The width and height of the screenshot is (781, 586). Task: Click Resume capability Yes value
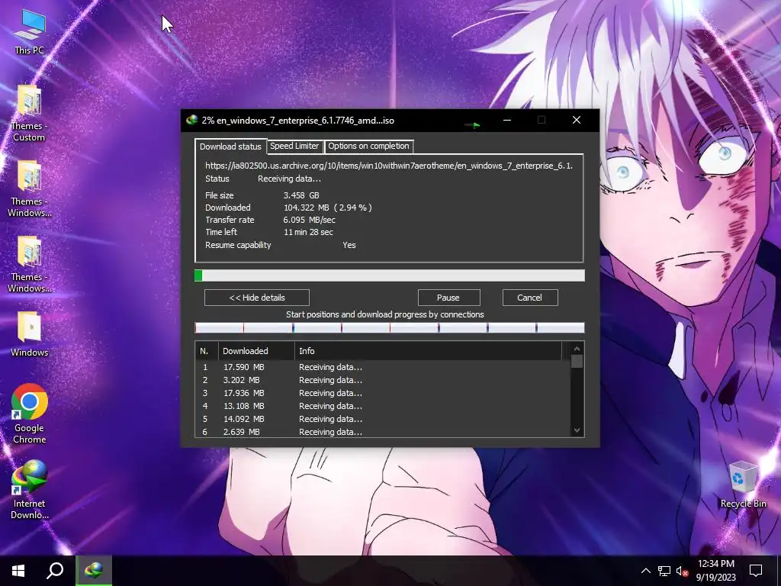(x=349, y=245)
